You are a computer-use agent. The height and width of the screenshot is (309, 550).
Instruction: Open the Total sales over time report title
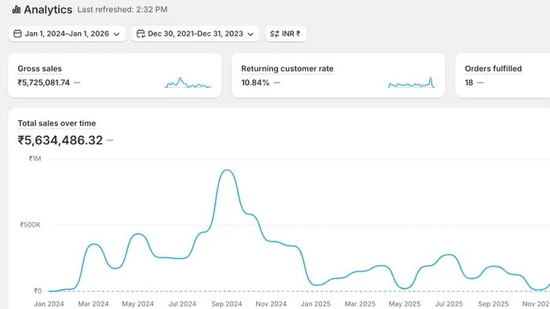(57, 123)
